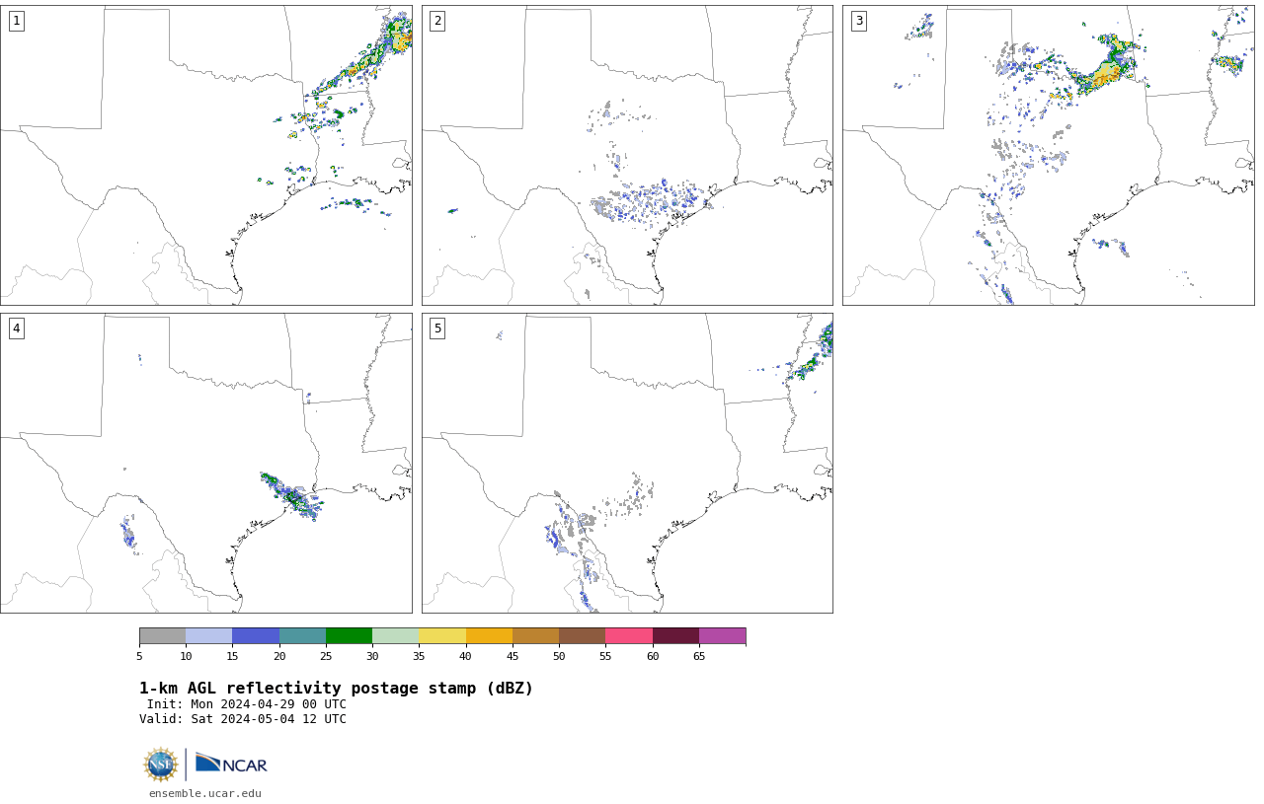Click the light lavender 10-15 dBZ swatch
The width and height of the screenshot is (1264, 804).
tap(209, 635)
